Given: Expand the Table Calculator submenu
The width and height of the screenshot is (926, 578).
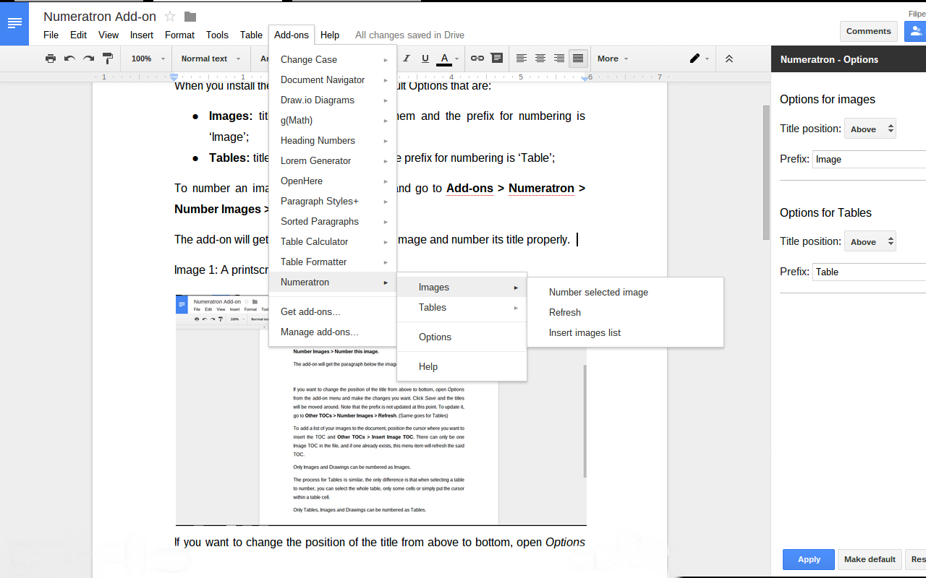Looking at the screenshot, I should coord(333,241).
